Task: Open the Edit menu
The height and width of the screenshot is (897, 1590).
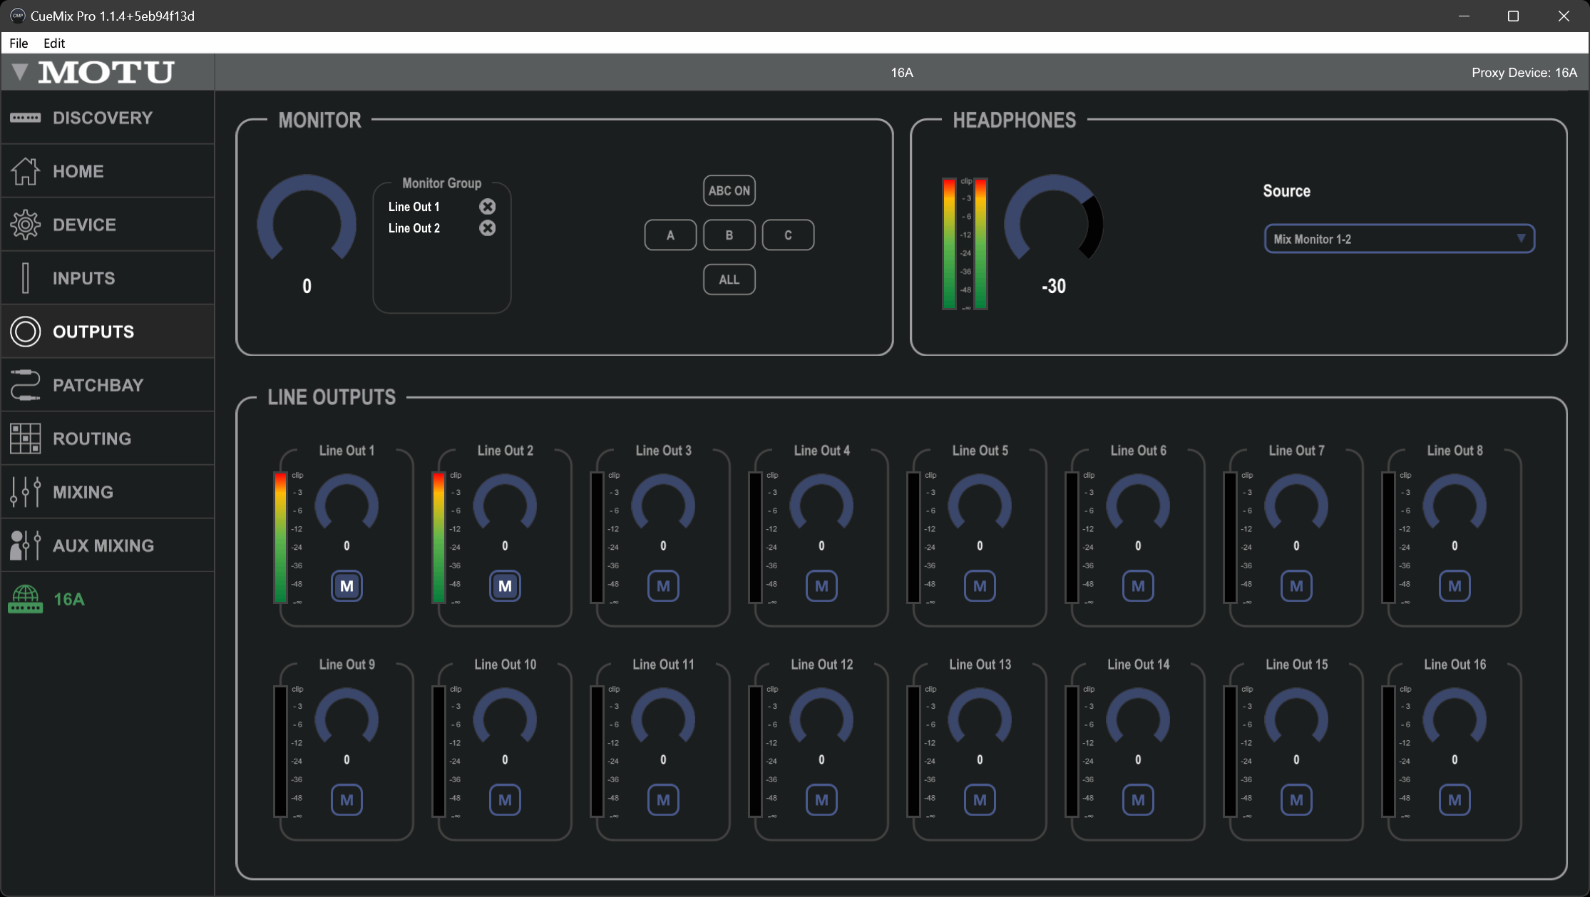Action: (x=54, y=43)
